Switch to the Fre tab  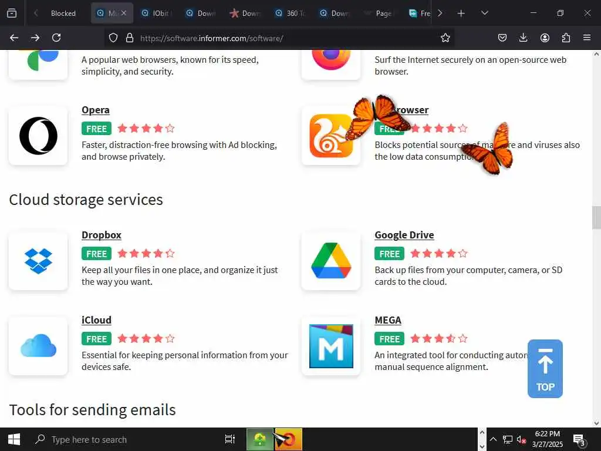420,14
